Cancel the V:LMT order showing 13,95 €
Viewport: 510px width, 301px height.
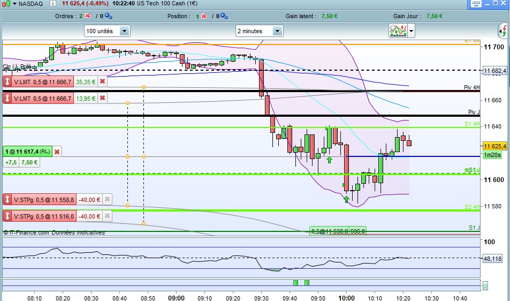coord(102,98)
